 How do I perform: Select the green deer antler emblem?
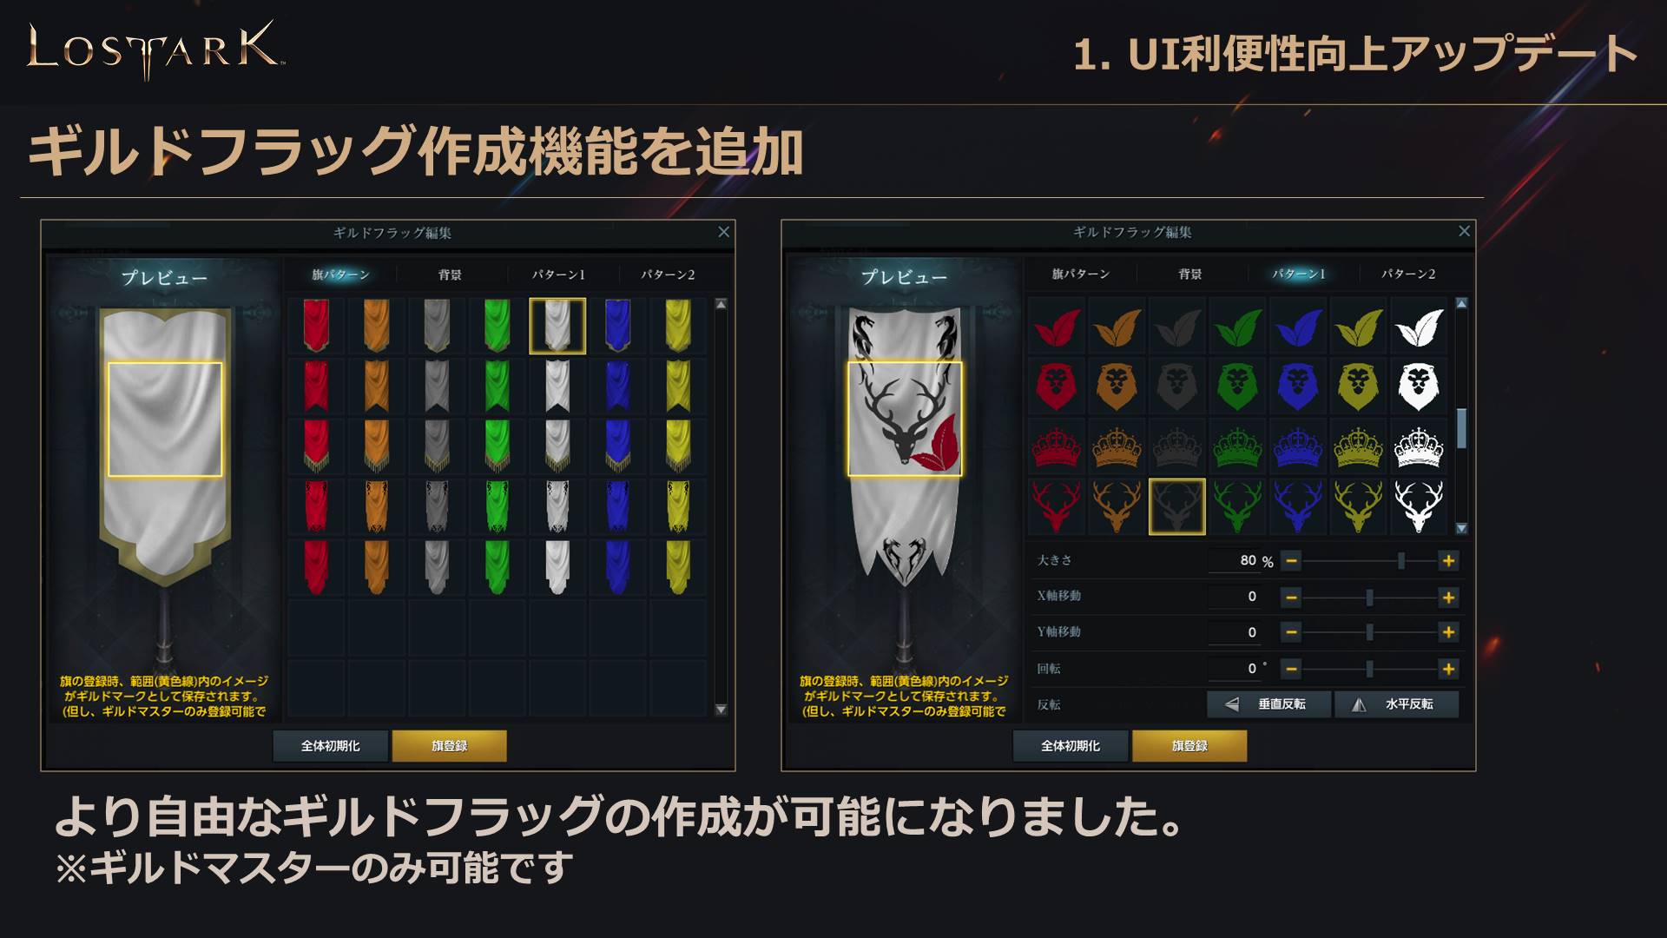tap(1237, 506)
